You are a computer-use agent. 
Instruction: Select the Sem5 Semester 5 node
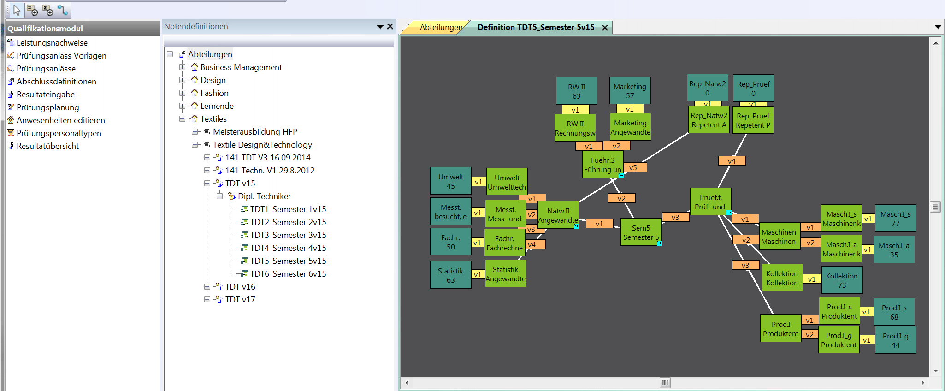pos(640,232)
